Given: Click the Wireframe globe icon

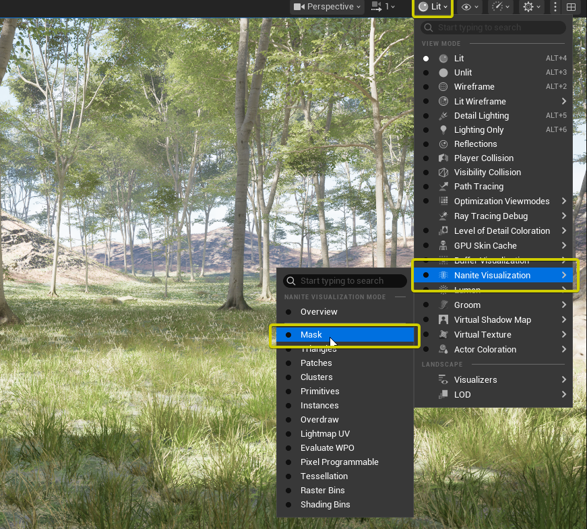Looking at the screenshot, I should [x=443, y=87].
